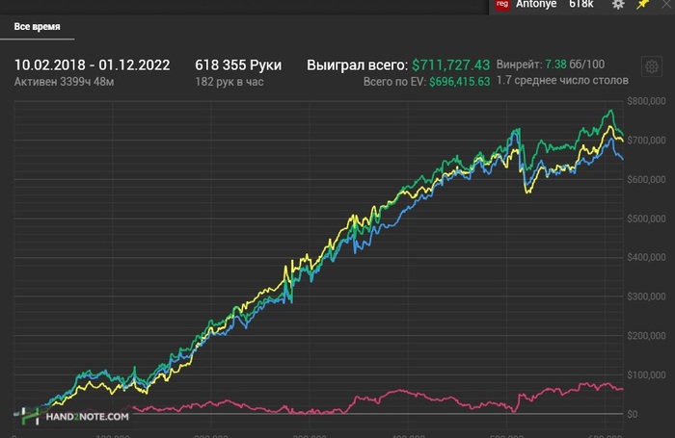
Task: Click the '618k' hands label in top bar
Action: tap(581, 4)
